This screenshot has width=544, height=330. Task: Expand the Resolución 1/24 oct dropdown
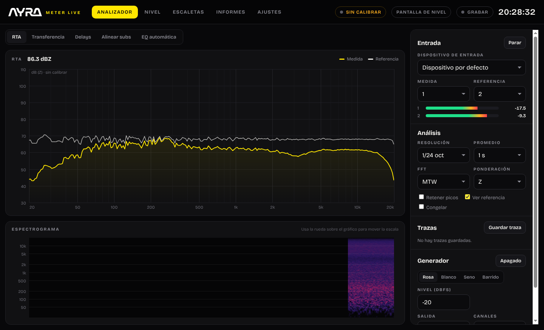coord(444,155)
